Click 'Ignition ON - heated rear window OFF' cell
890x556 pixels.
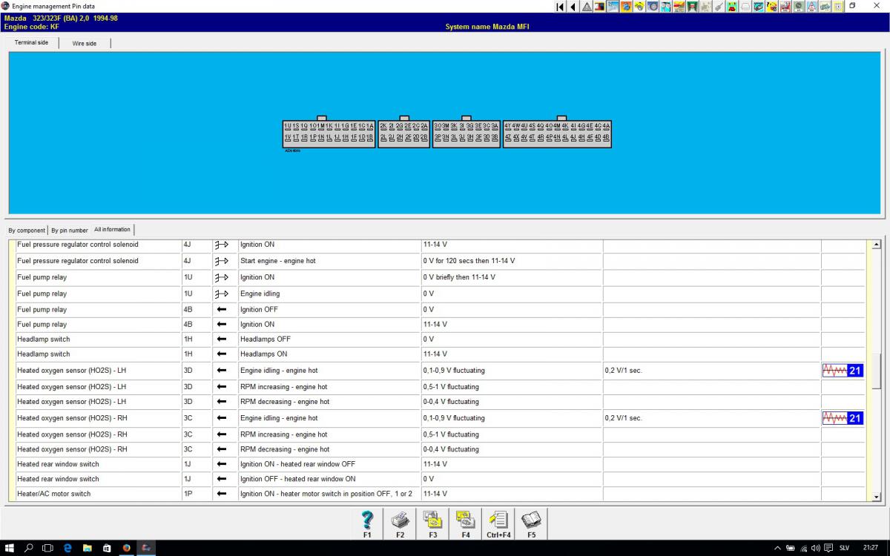click(329, 464)
